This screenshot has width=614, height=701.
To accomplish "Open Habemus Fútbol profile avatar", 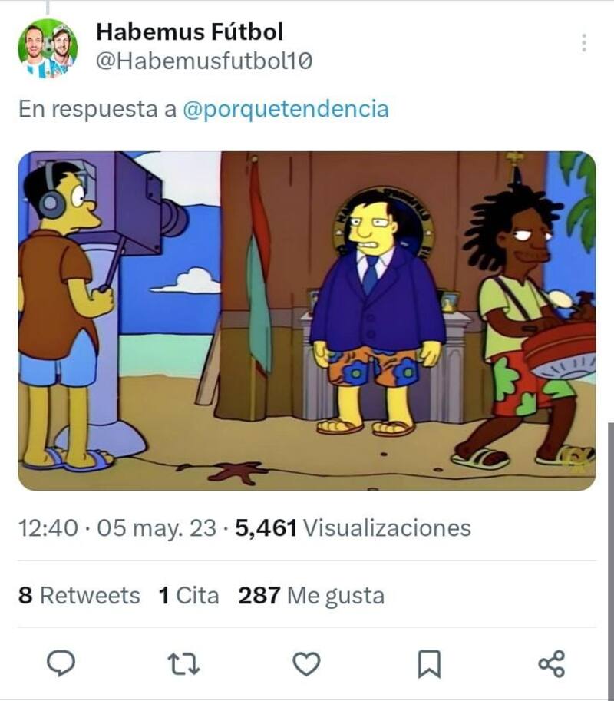I will [x=48, y=48].
